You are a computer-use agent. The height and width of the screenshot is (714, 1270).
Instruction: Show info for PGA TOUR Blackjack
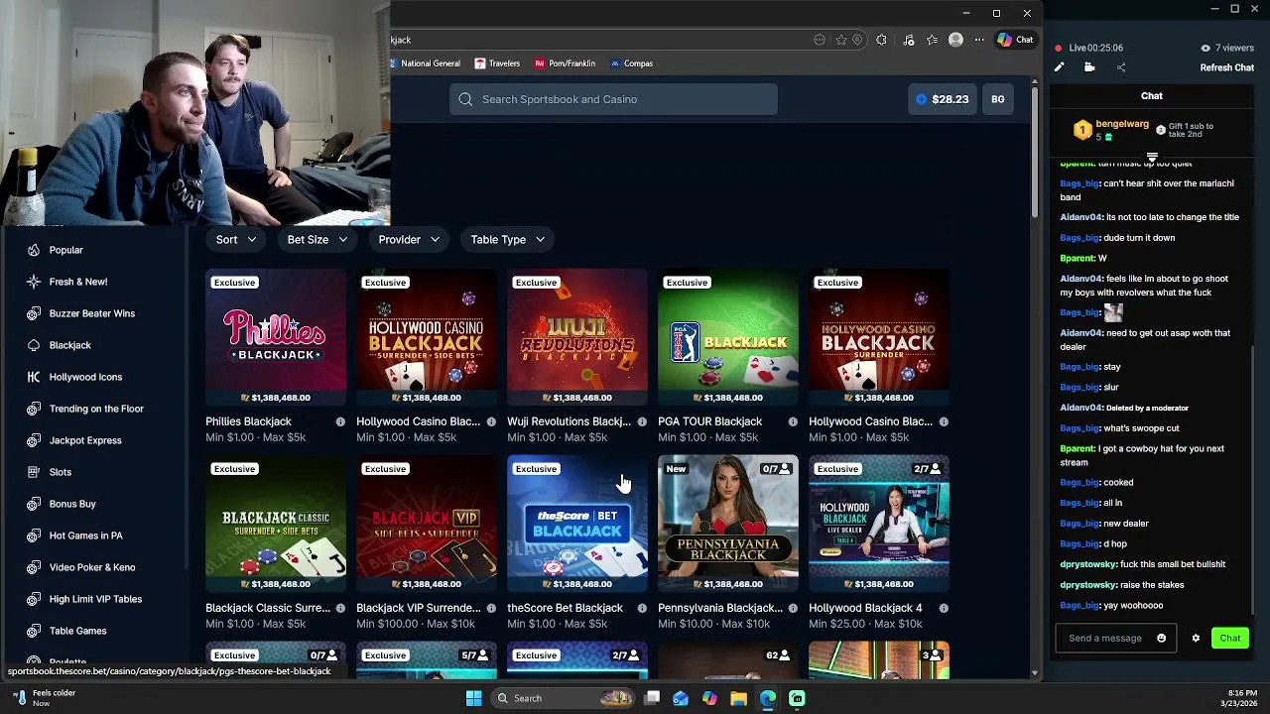pos(793,421)
